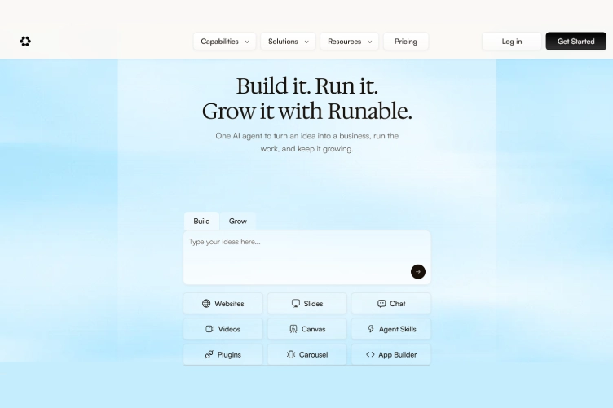Choose the Canvas option
Viewport: 613px width, 408px height.
coord(307,329)
